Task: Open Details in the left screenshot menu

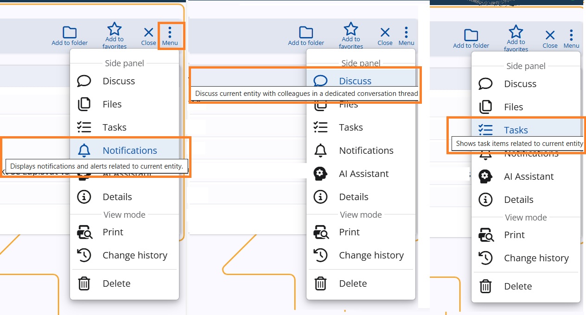Action: 124,197
